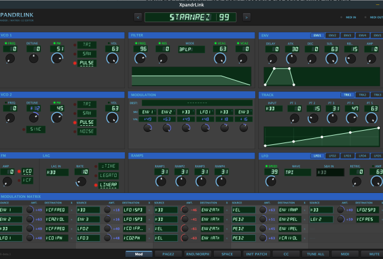Click the STRANREZ patch name display
Viewport: 383px width, 259px height.
coord(190,17)
